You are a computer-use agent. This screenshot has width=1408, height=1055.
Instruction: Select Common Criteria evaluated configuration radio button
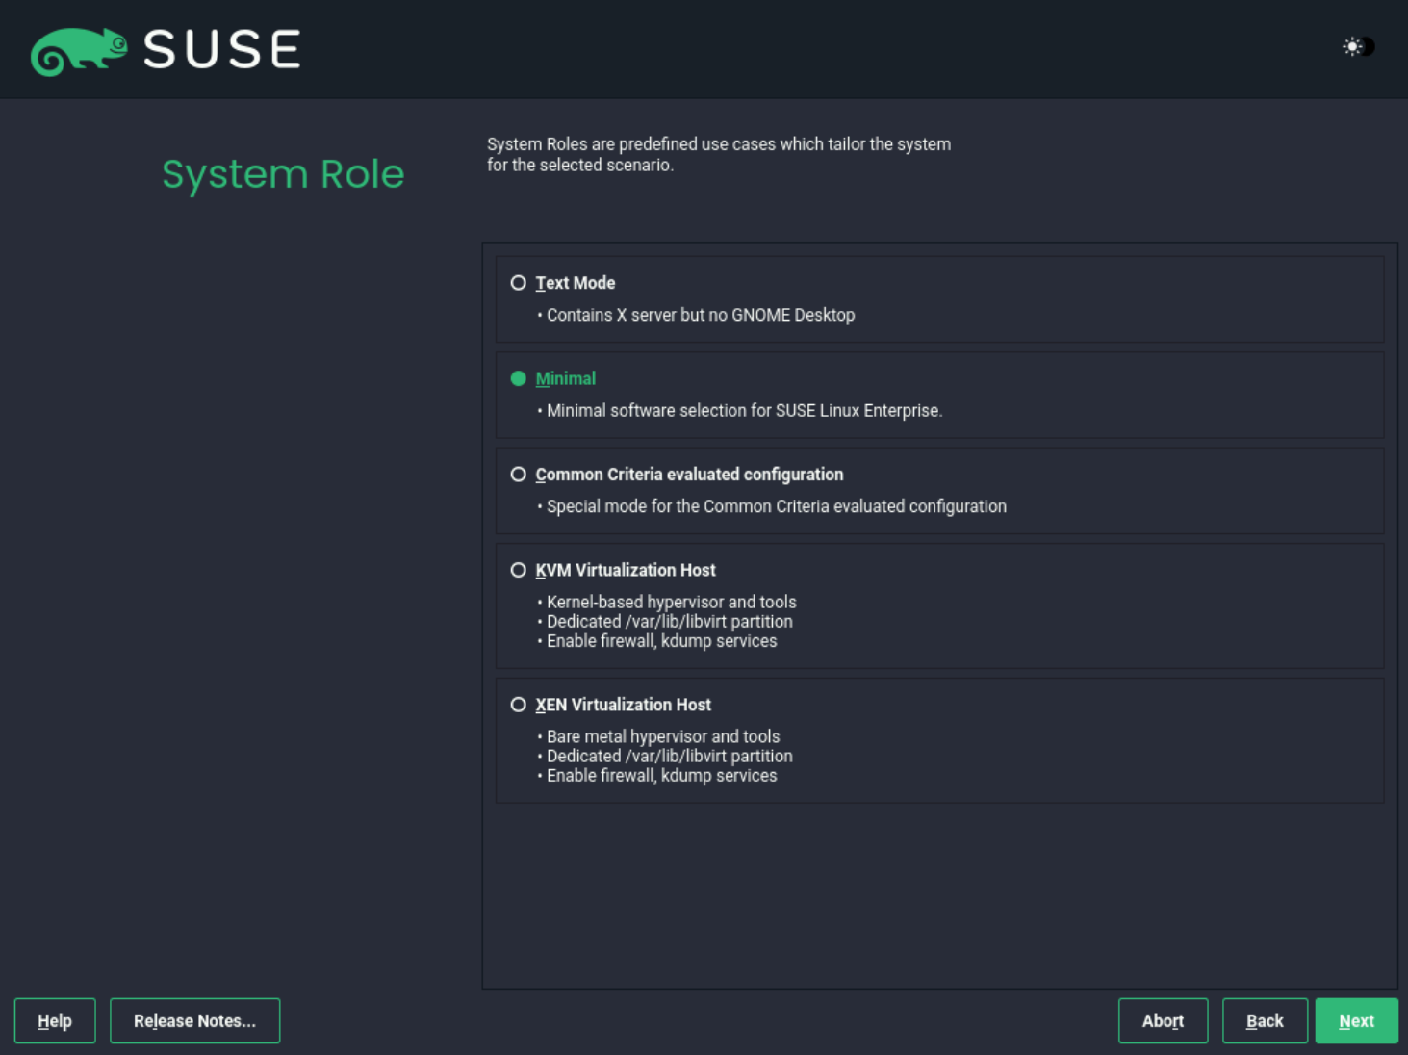(x=518, y=475)
